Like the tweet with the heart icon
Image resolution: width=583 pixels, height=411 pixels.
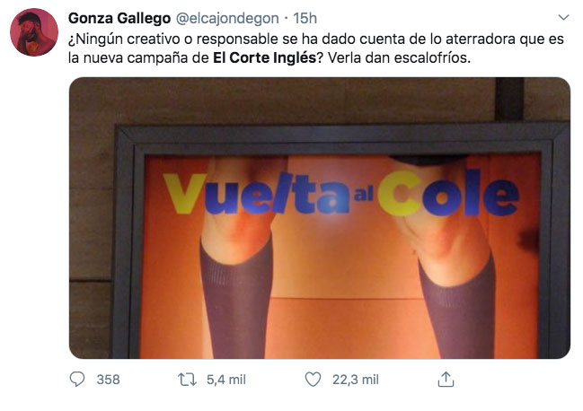(313, 380)
